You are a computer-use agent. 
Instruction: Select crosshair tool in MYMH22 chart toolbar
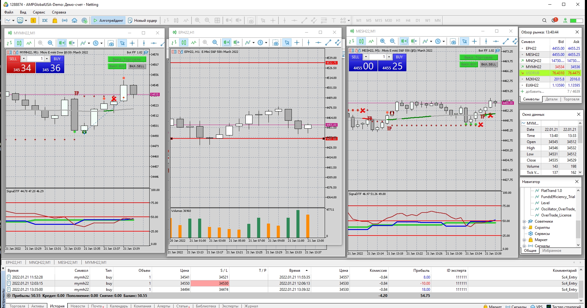[132, 43]
